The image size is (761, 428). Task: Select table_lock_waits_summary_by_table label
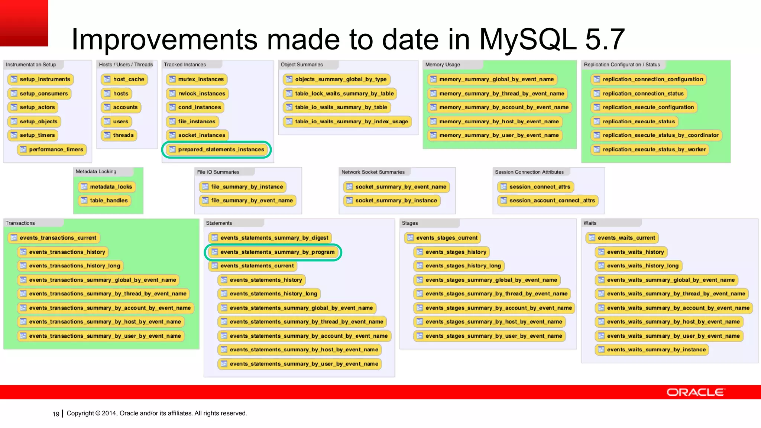pyautogui.click(x=344, y=94)
